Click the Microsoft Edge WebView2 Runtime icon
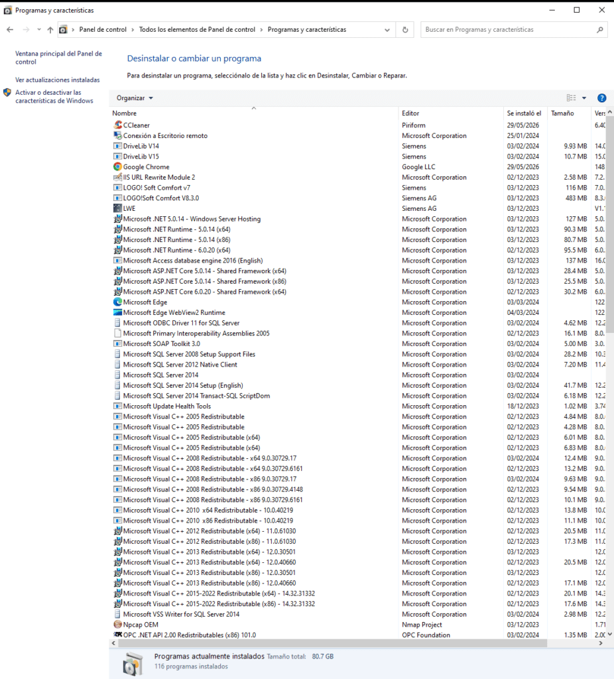The height and width of the screenshot is (679, 614). pyautogui.click(x=117, y=312)
